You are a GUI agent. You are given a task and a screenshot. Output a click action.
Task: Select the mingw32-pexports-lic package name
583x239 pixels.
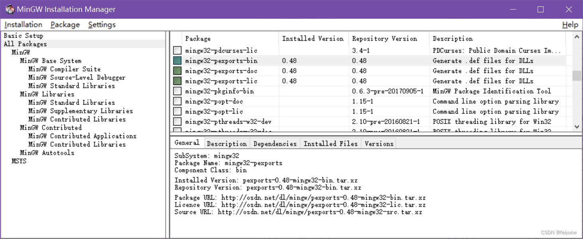pos(221,81)
